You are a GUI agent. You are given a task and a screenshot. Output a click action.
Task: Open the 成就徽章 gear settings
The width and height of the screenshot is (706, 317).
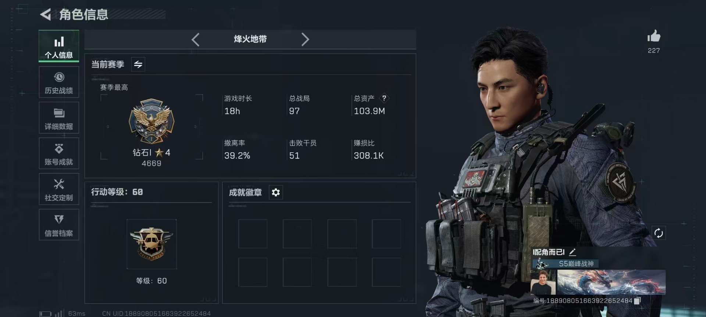click(276, 192)
